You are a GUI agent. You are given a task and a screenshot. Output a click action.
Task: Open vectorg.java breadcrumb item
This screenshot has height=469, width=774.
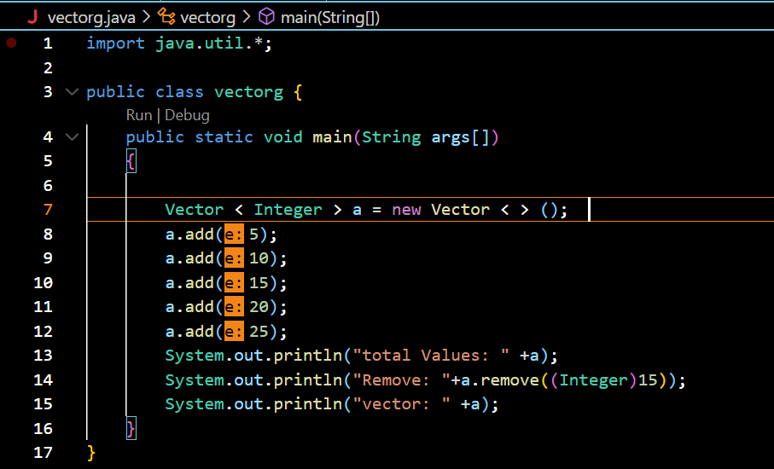(x=91, y=18)
